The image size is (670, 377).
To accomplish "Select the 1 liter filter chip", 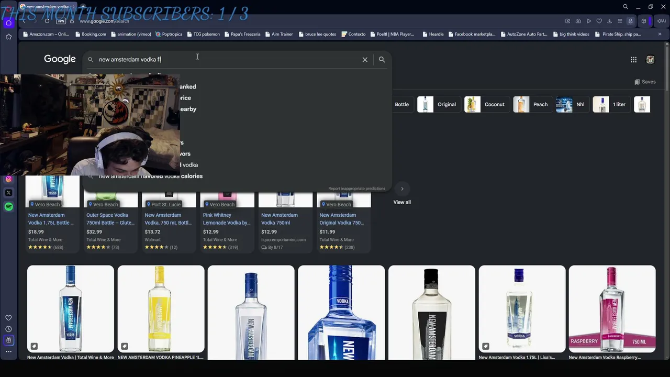I will pos(611,104).
